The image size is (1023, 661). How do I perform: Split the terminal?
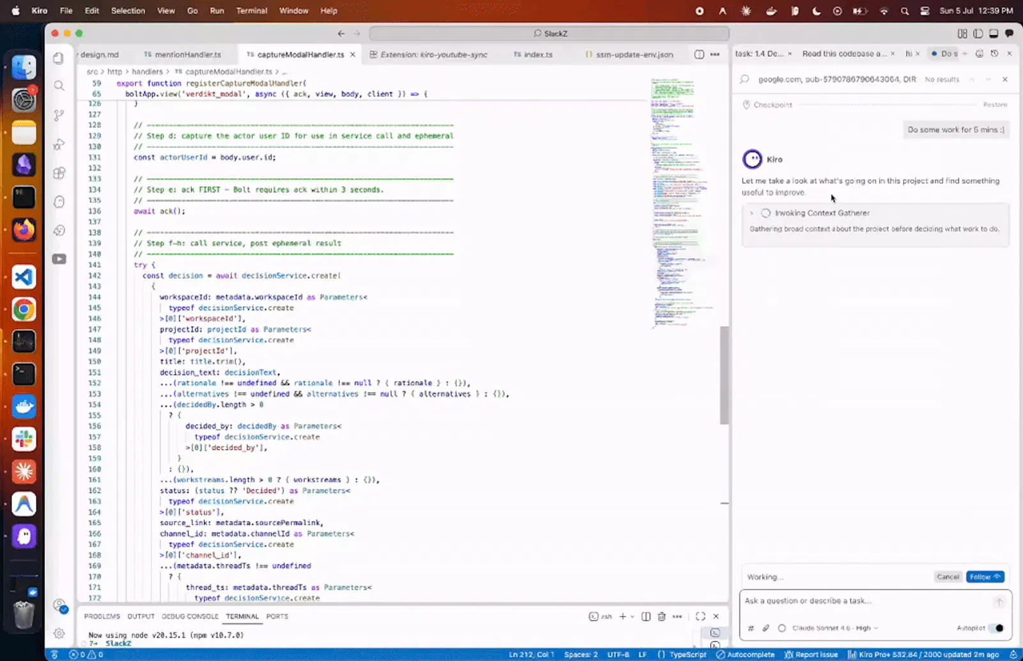tap(646, 616)
